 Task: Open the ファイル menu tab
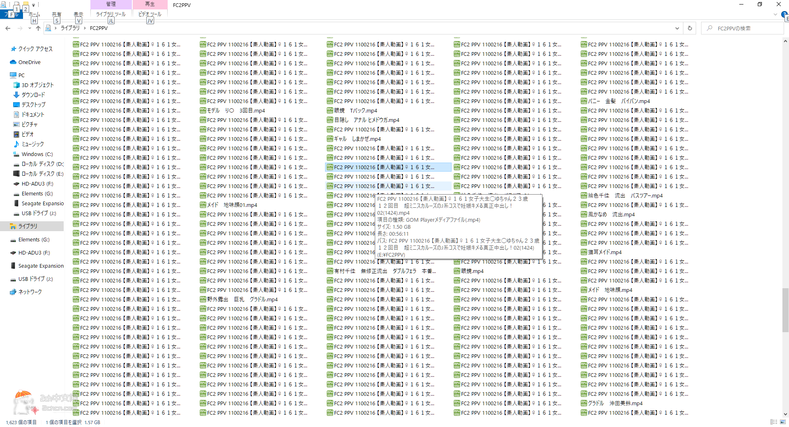pos(11,14)
